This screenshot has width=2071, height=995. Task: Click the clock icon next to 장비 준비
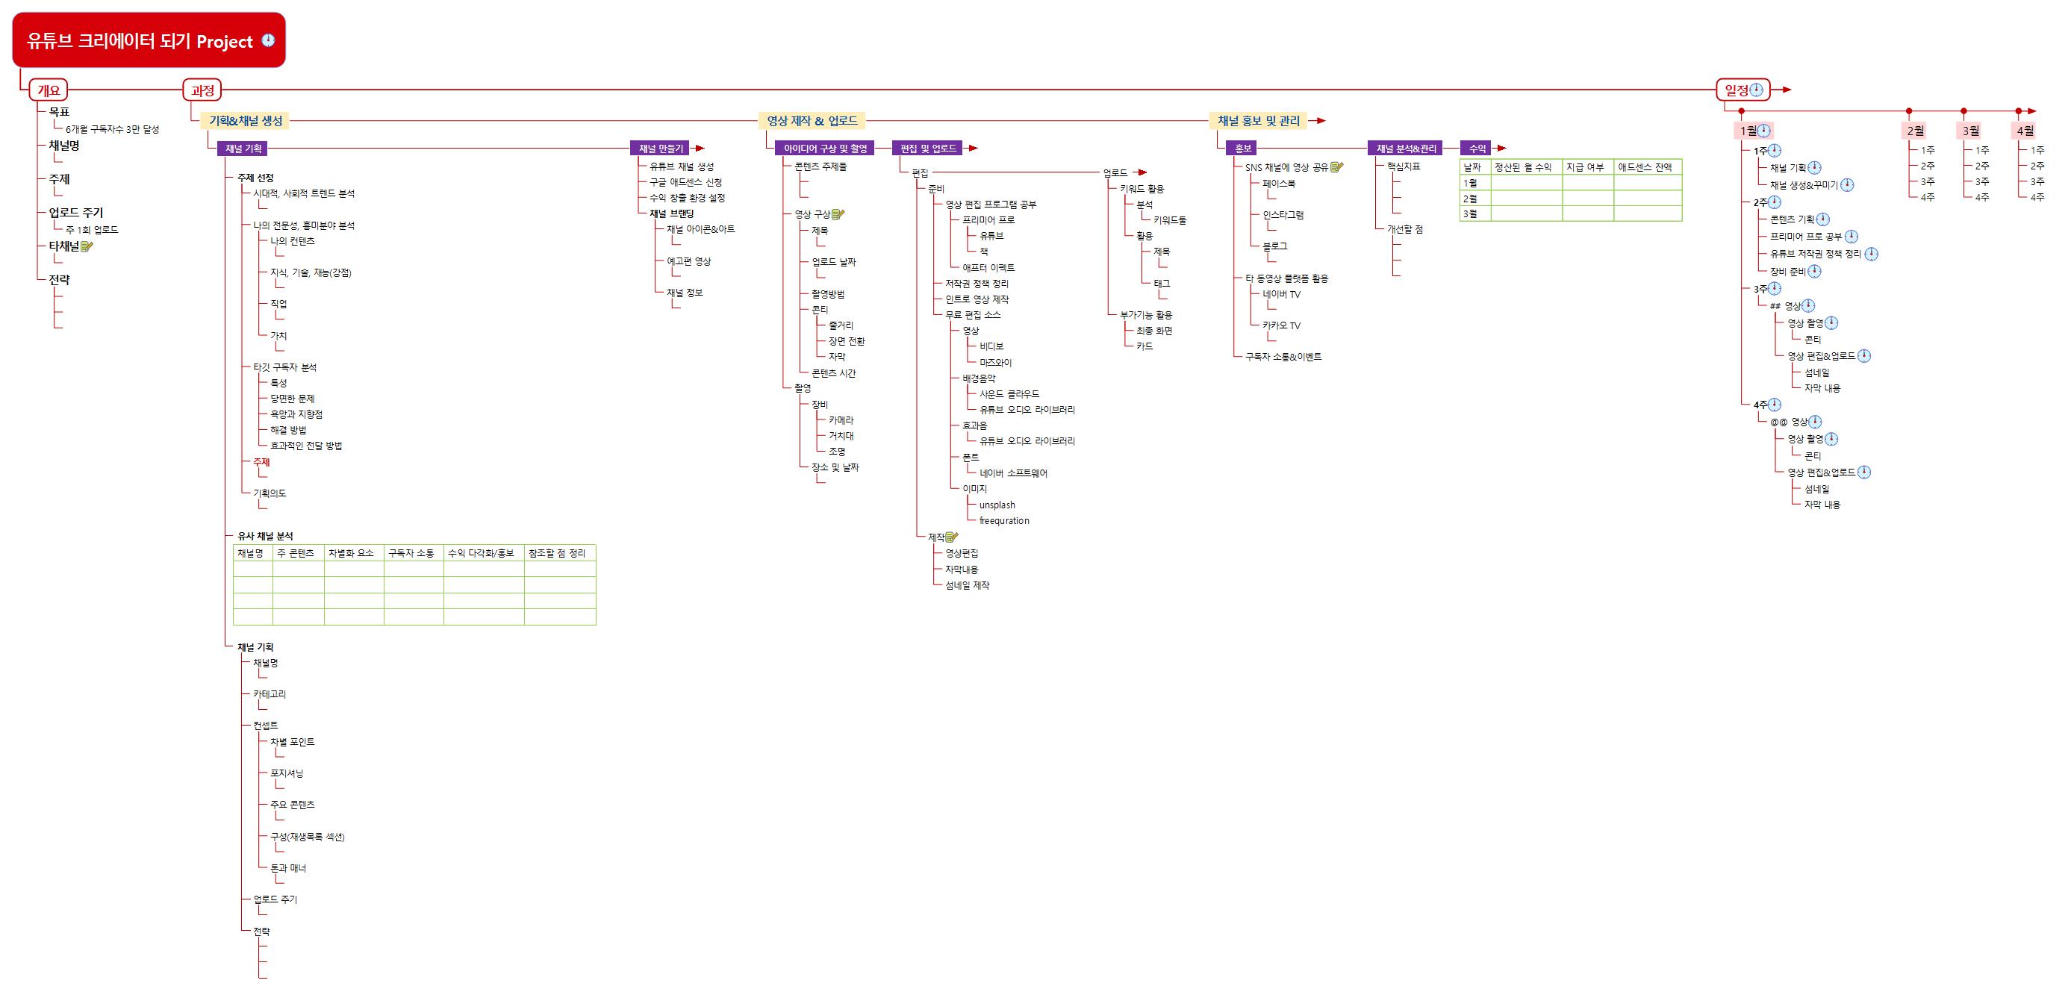point(1814,272)
